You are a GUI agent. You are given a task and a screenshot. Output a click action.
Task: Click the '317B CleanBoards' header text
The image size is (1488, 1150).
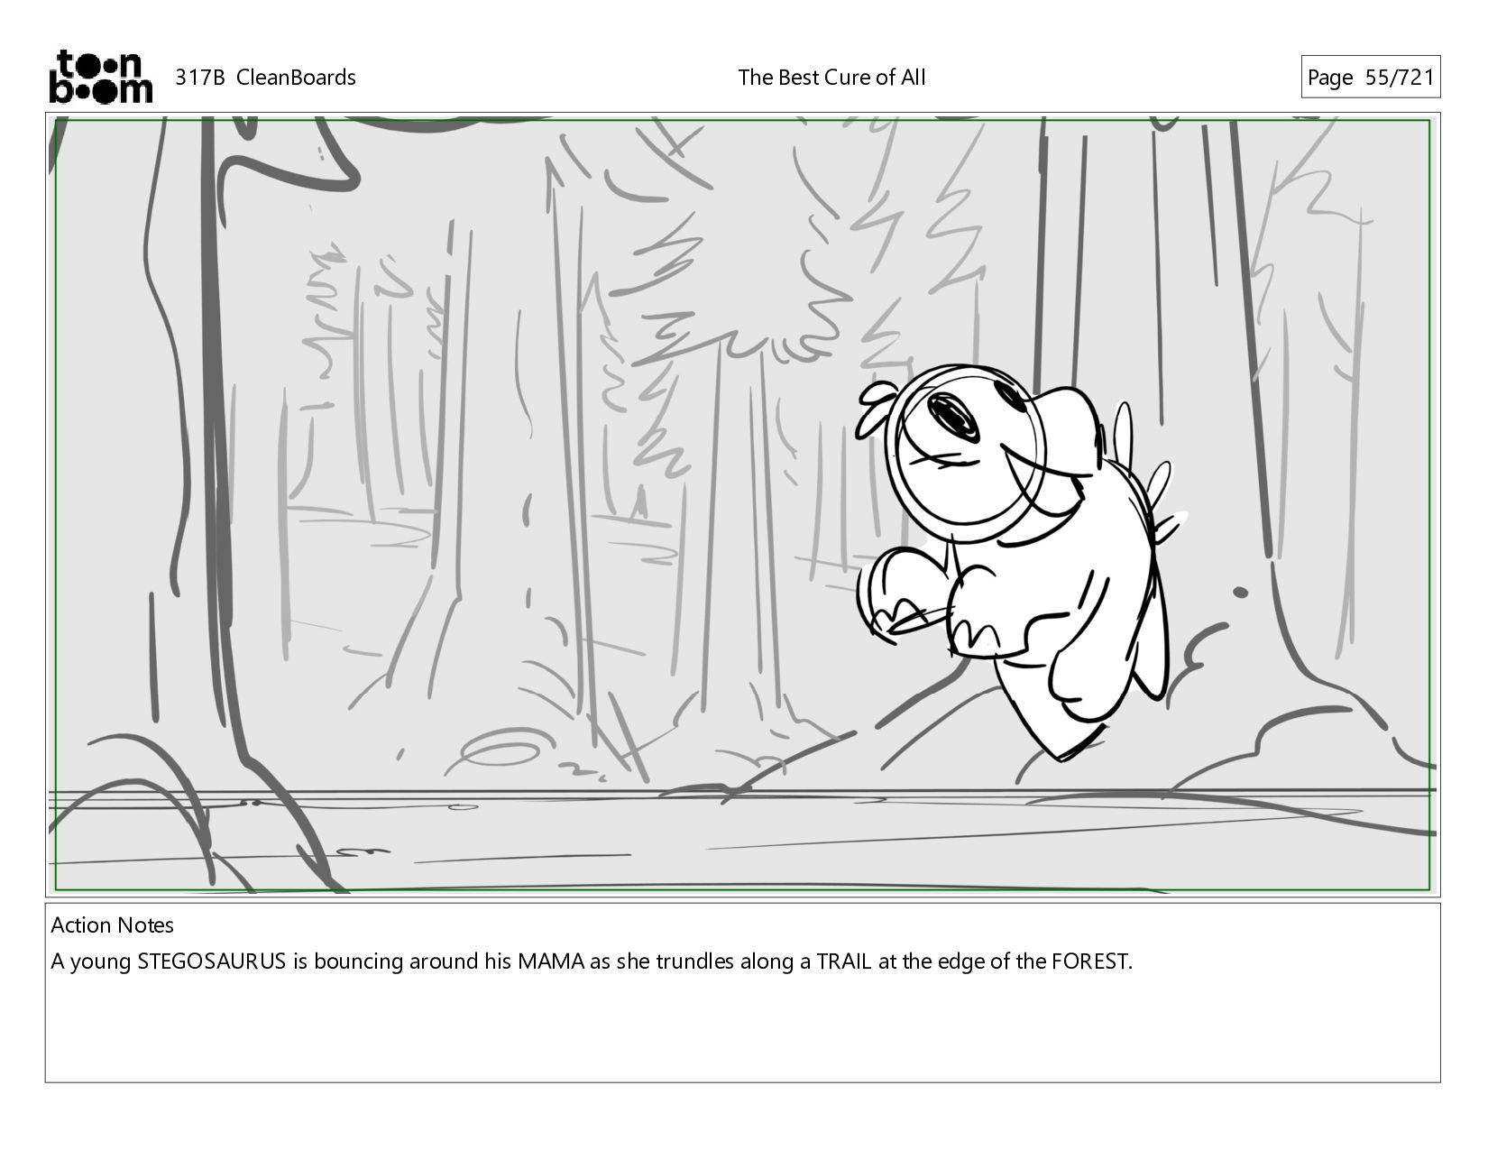(x=265, y=78)
